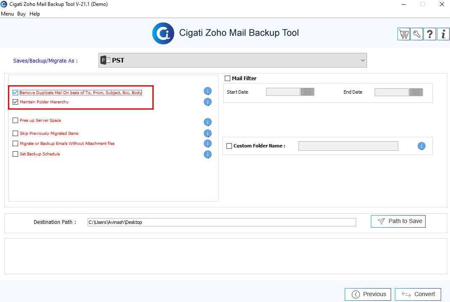Viewport: 450px width, 302px height.
Task: Click the Custom Folder Name text field
Action: (x=348, y=146)
